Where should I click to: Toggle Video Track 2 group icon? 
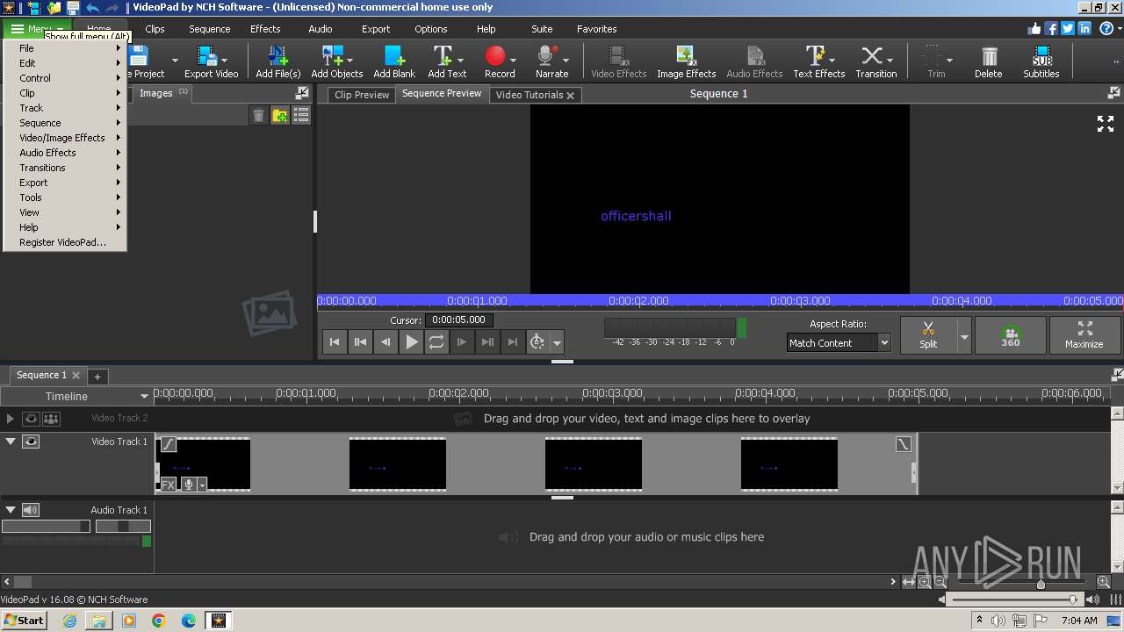pos(52,419)
